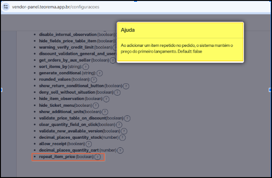
Task: Open site information icon in address bar
Action: [x=5, y=7]
